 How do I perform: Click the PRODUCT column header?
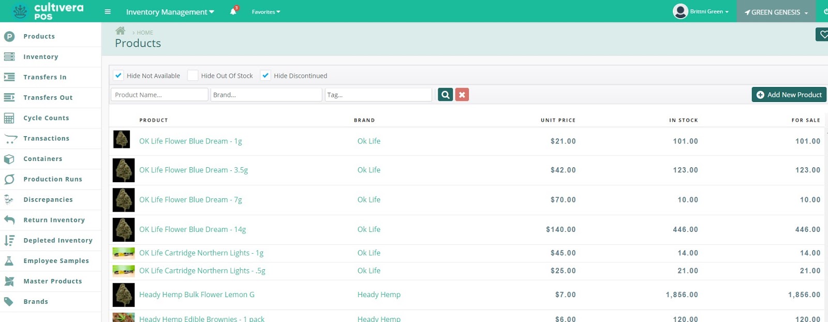pos(154,120)
